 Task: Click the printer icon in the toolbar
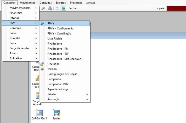pyautogui.click(x=50, y=8)
